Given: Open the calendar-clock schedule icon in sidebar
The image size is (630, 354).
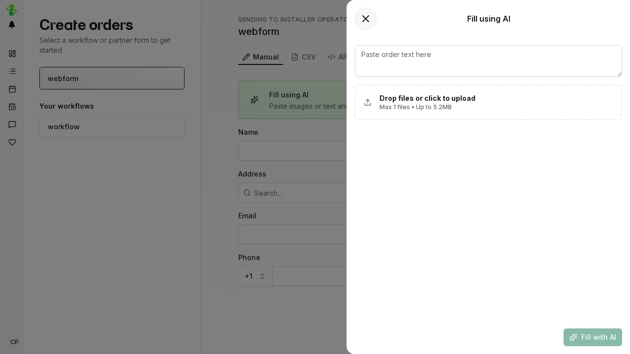Looking at the screenshot, I should click(x=12, y=107).
